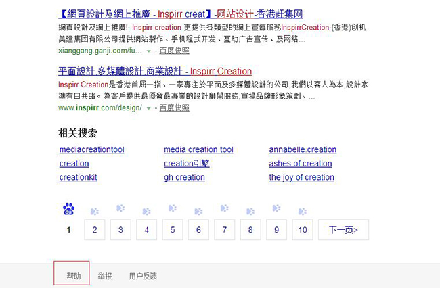Open the 網頁設計及網上推廣 Inspirr creat result title

[181, 14]
